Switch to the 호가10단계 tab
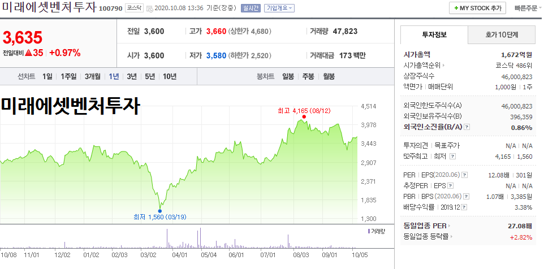Viewport: 544px width, 269px height. pos(502,34)
